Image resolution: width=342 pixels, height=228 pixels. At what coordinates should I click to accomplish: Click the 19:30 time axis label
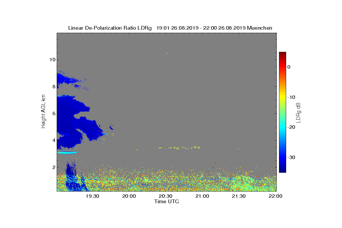(x=92, y=196)
